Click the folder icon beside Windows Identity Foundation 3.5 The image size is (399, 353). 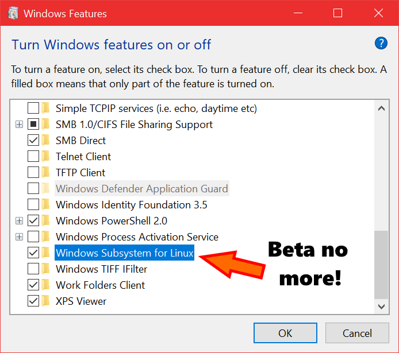[46, 205]
